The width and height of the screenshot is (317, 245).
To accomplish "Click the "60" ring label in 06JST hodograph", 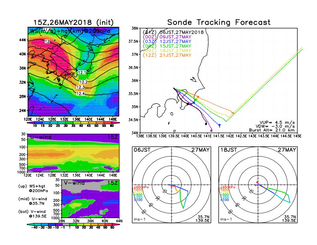I will pos(144,212).
